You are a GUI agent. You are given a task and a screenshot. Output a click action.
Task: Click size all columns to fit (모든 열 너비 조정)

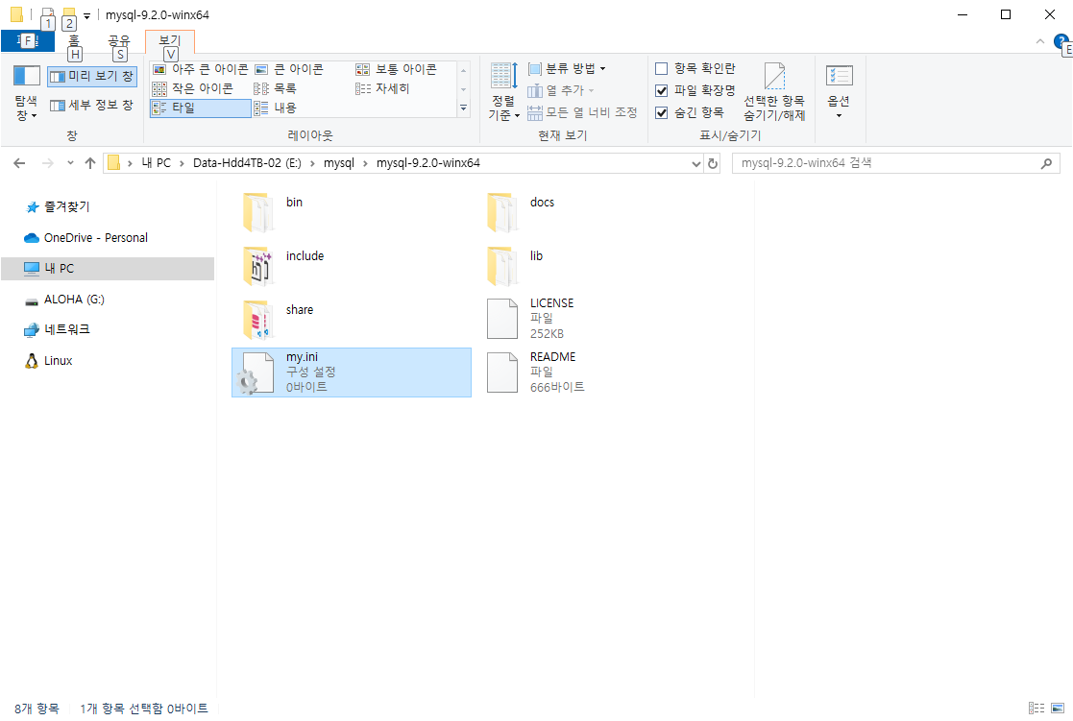(582, 112)
